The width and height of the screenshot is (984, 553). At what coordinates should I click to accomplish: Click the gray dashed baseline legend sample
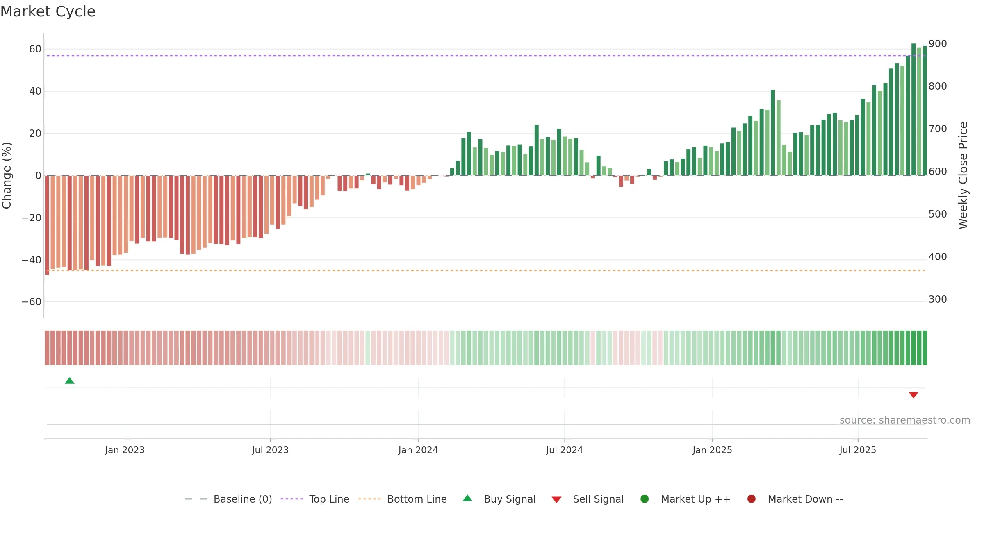[196, 499]
